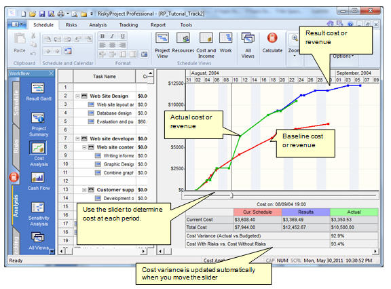Switch to the Schedule ribbon tab
The height and width of the screenshot is (289, 391).
coord(43,25)
